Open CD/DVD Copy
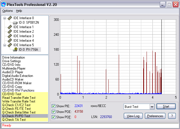 [12, 87]
